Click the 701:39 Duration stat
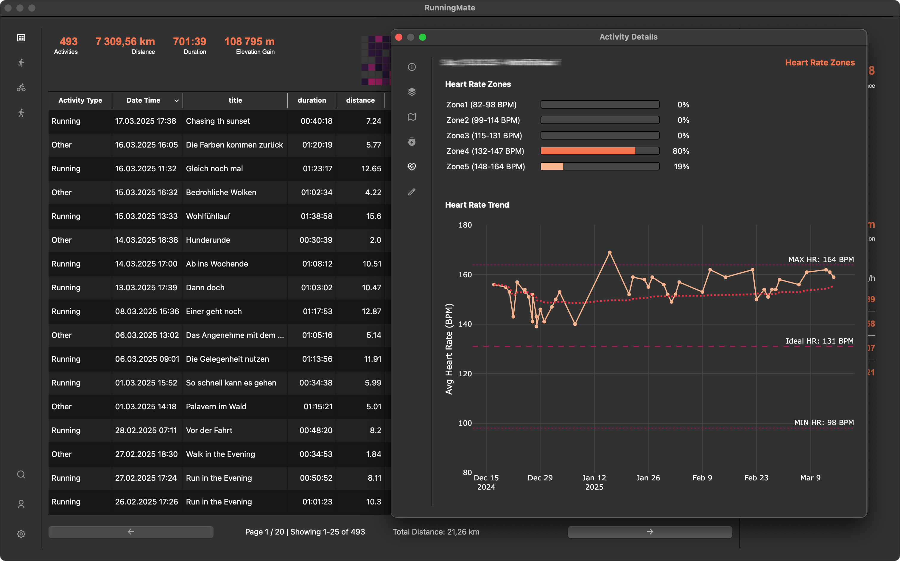900x561 pixels. (x=189, y=46)
